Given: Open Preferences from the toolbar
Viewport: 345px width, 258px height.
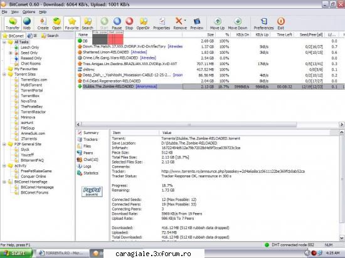Looking at the screenshot, I should point(263,23).
